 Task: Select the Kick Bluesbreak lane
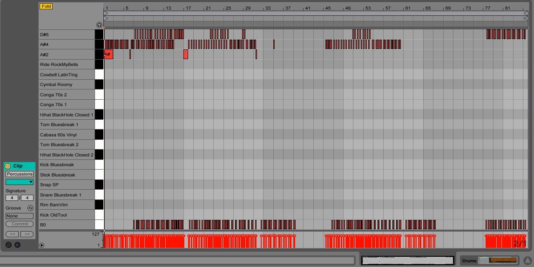pos(67,164)
